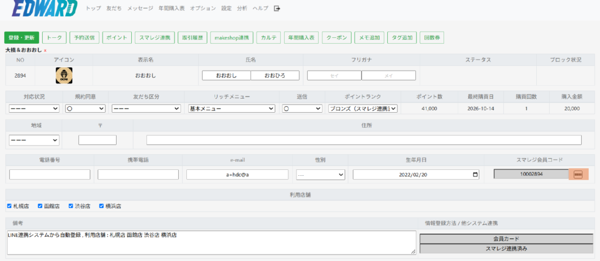Image resolution: width=600 pixels, height=261 pixels.
Task: Open the 送信 dropdown
Action: [x=302, y=109]
